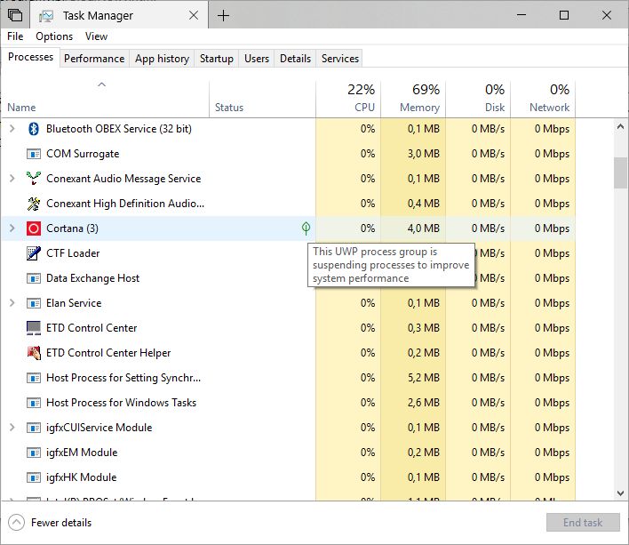Switch to the App history tab
The image size is (629, 545).
coord(162,59)
